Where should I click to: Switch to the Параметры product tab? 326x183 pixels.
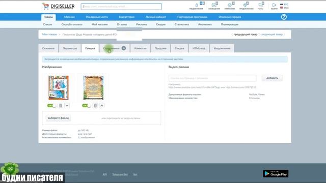click(70, 48)
